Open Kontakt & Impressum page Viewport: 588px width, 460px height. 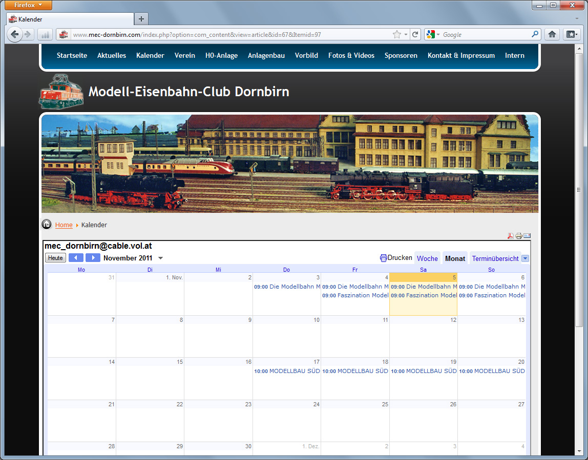tap(461, 55)
